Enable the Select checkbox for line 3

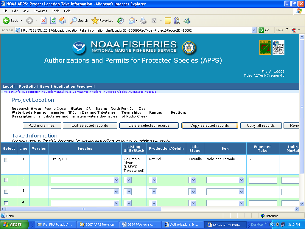(6, 192)
